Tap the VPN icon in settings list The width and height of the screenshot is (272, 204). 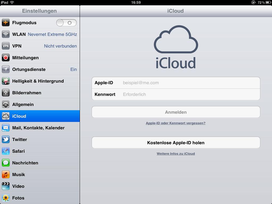coord(6,46)
